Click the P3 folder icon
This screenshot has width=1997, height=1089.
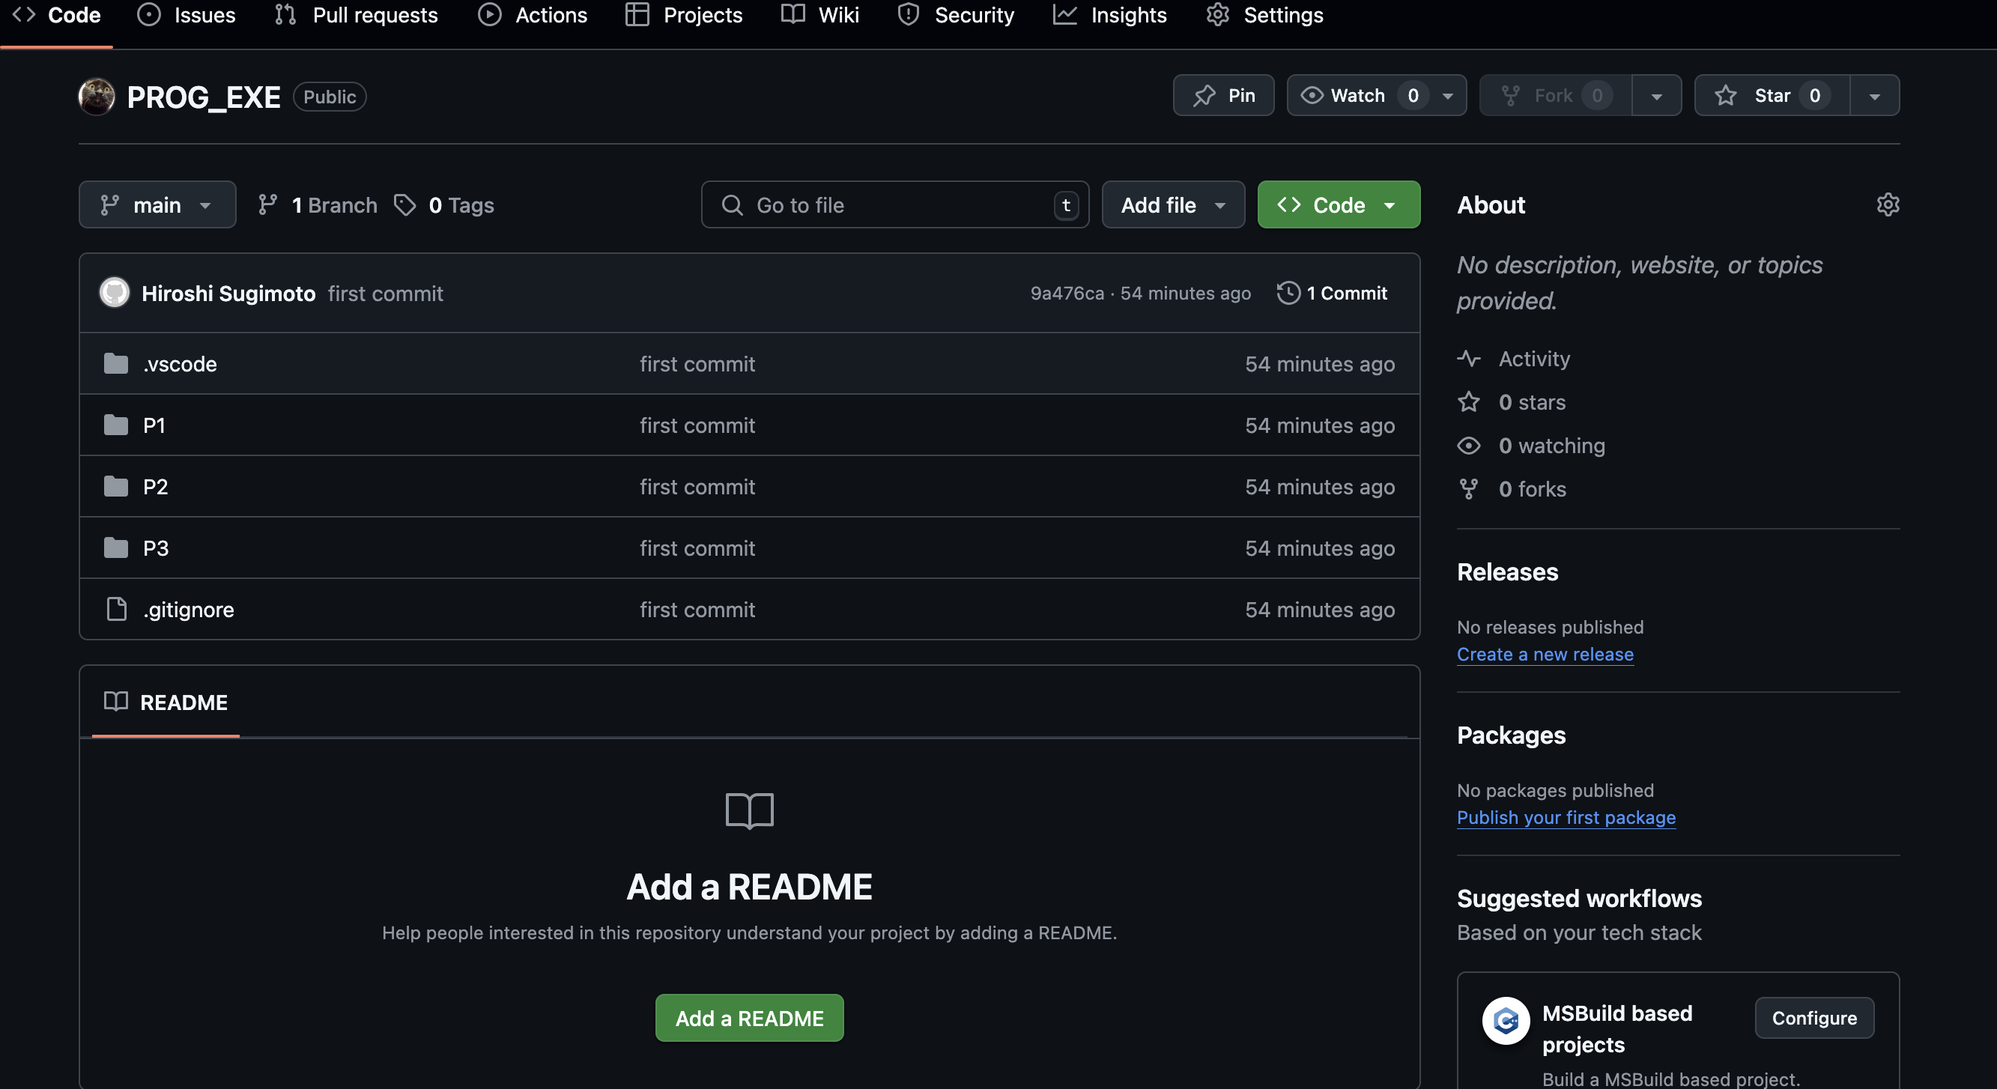(x=116, y=547)
